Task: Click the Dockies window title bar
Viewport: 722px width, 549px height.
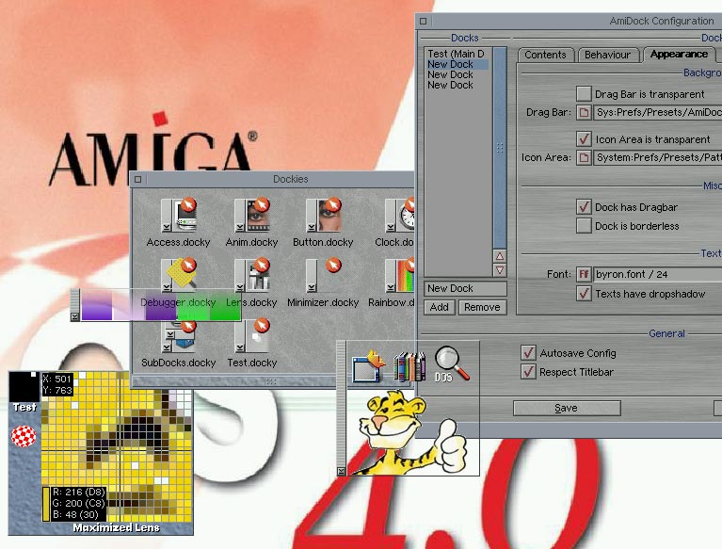Action: [x=273, y=179]
